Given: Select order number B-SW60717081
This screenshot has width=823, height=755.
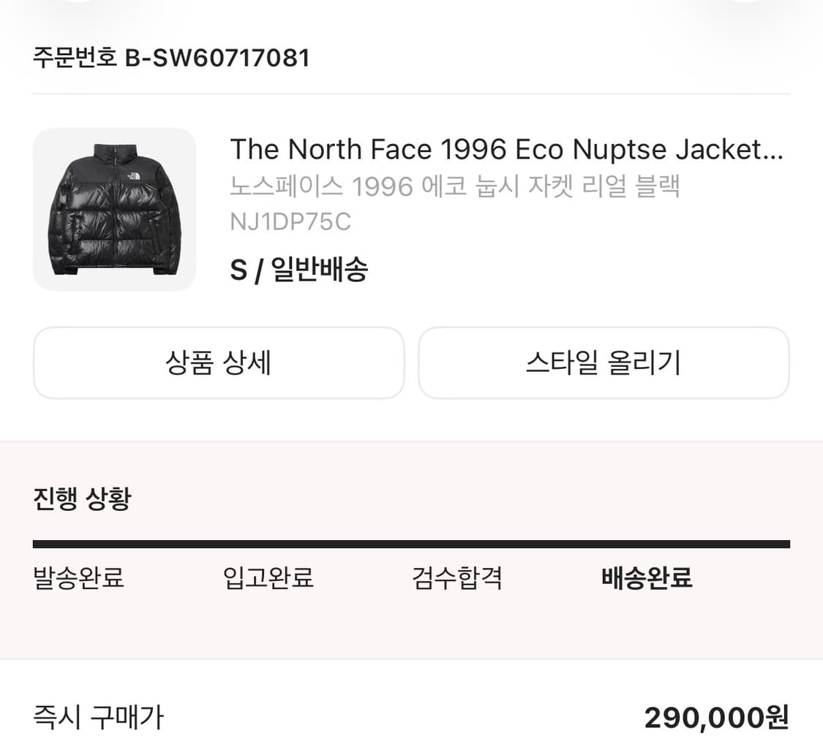Looking at the screenshot, I should (x=170, y=58).
